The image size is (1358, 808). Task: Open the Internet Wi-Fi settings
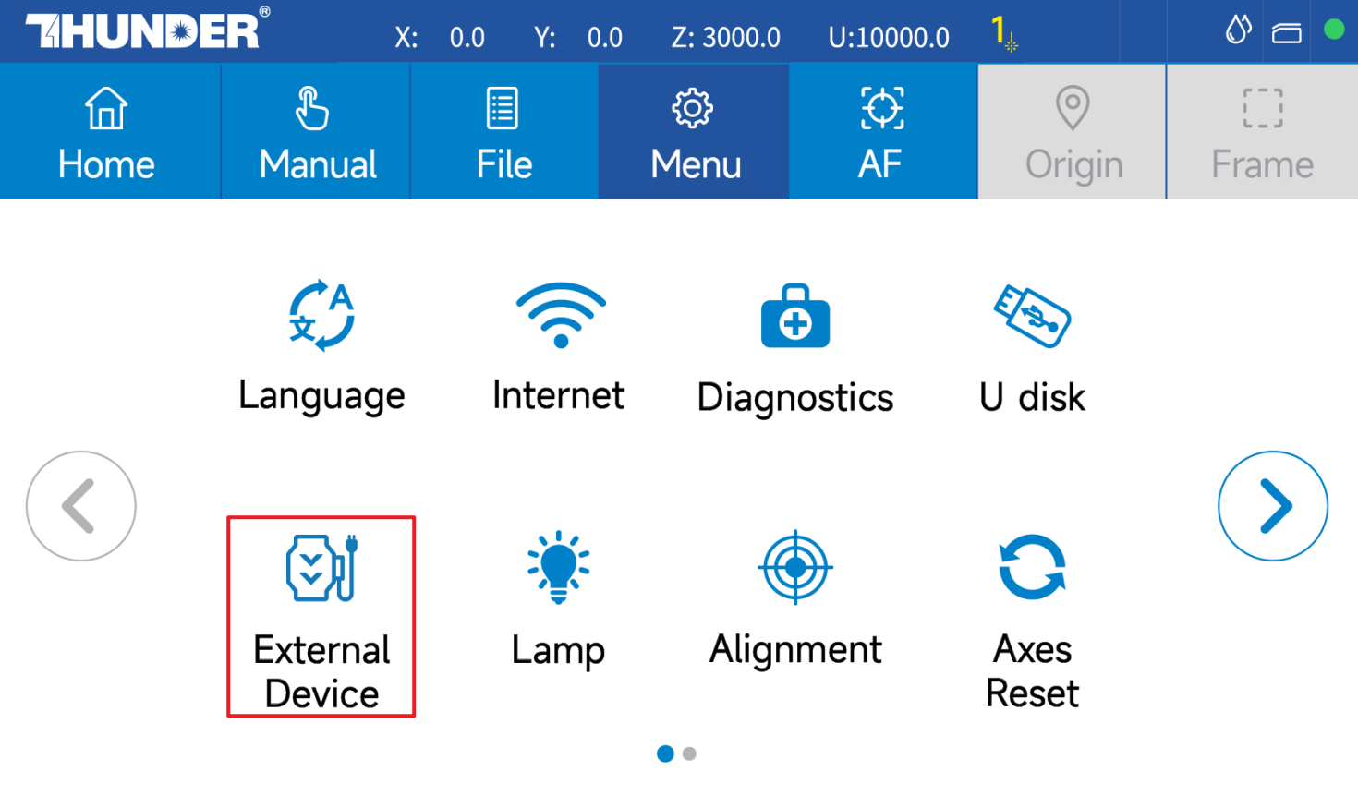[560, 316]
